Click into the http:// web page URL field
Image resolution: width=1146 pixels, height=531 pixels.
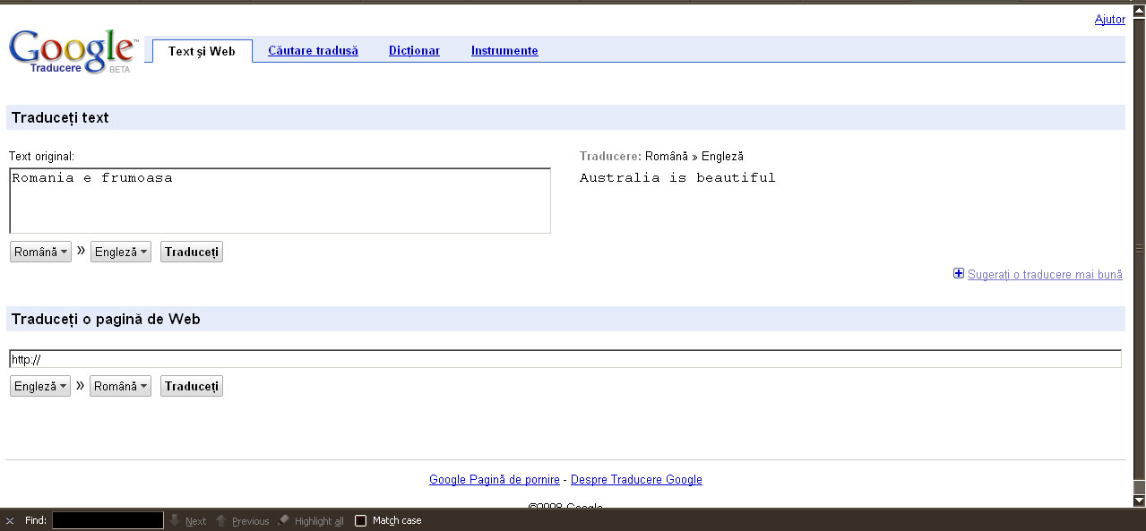pos(565,359)
